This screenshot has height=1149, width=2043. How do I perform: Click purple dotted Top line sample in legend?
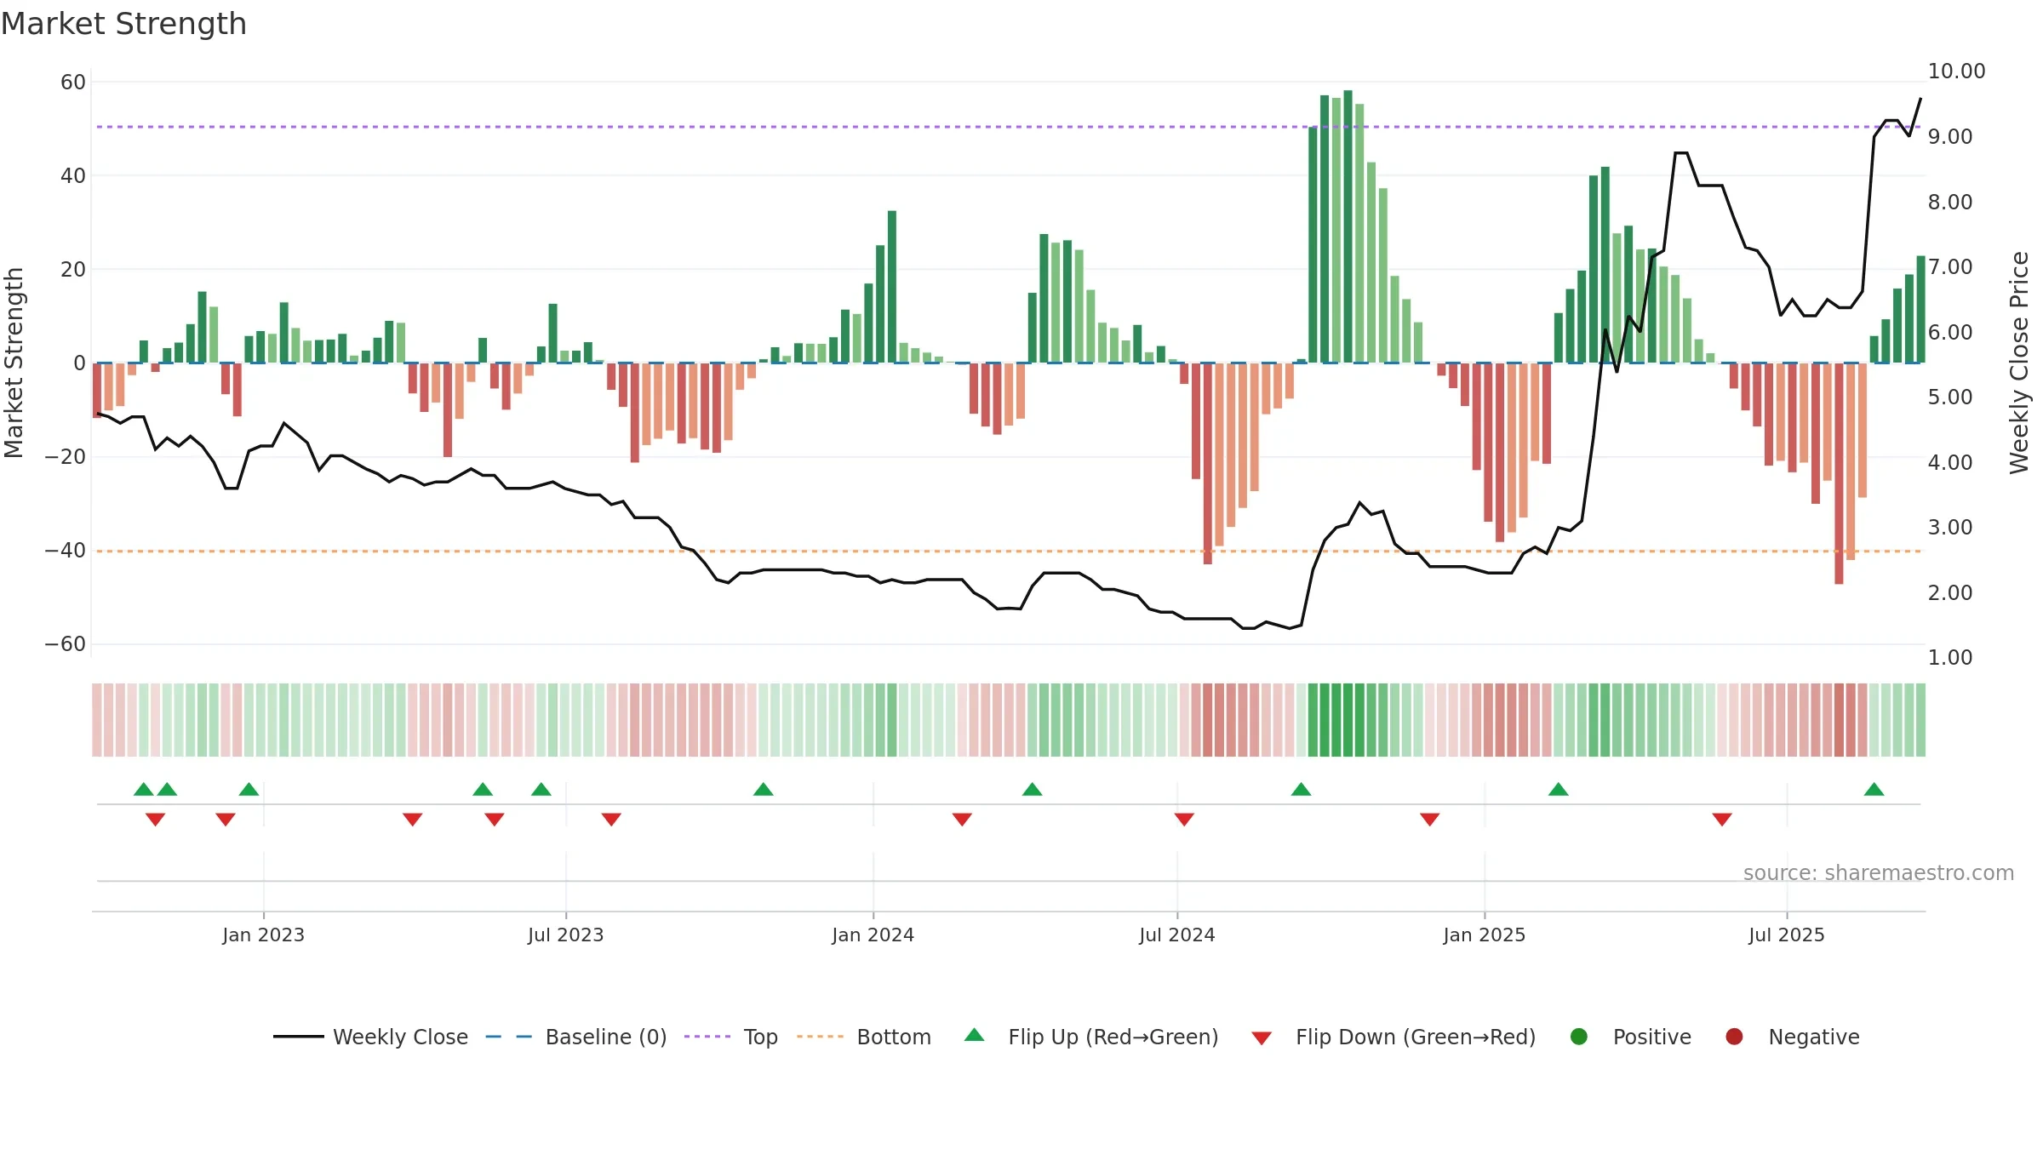707,1037
